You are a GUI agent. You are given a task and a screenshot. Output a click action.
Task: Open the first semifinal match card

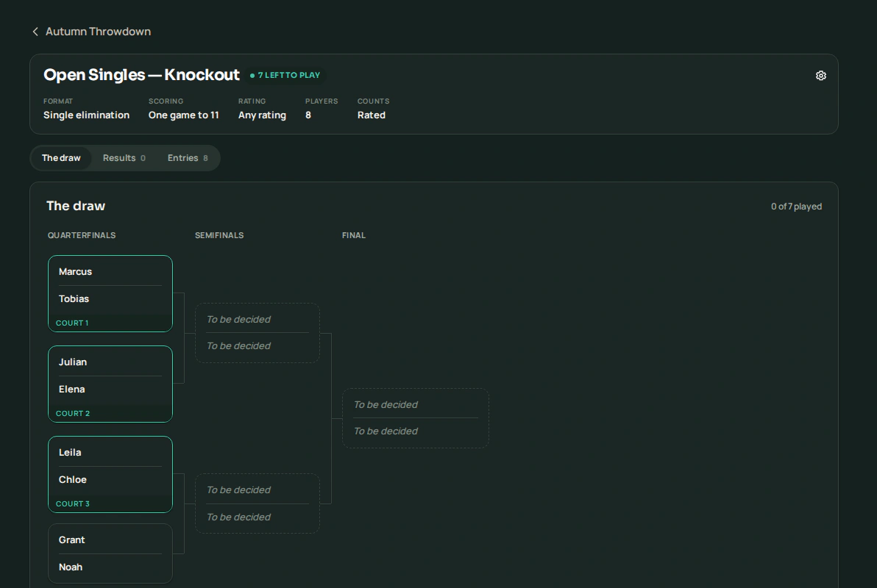click(x=258, y=333)
